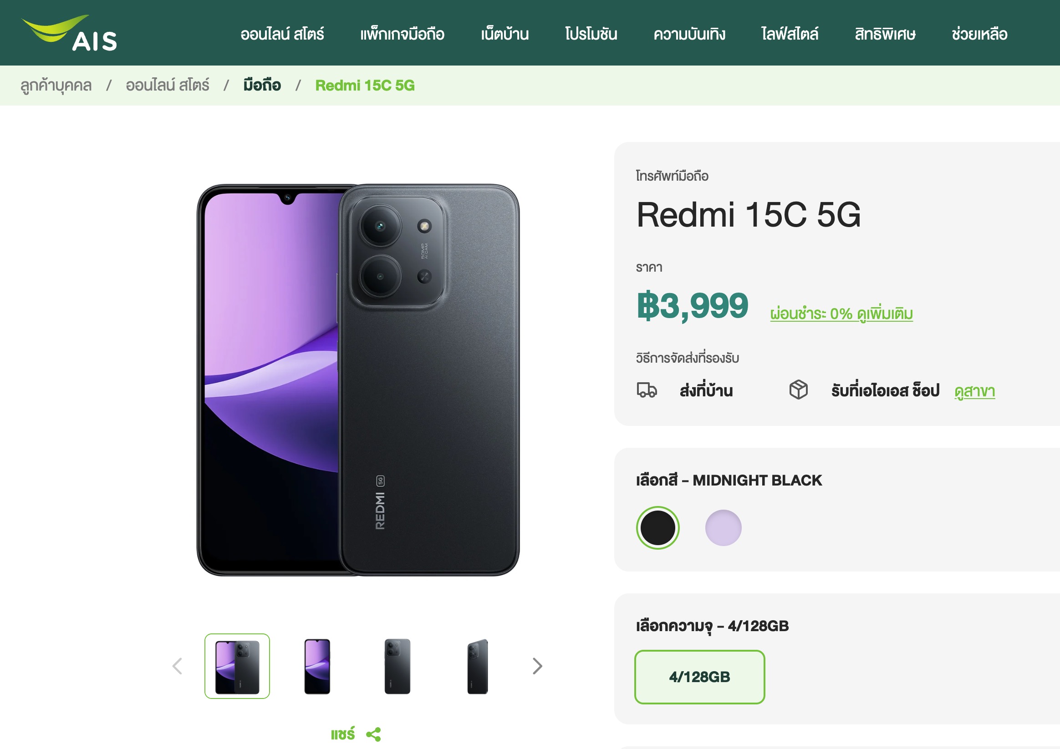The width and height of the screenshot is (1060, 749).
Task: Click the home delivery truck icon
Action: [x=647, y=390]
